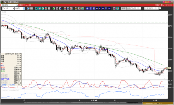The image size is (174, 105).
Task: Click the pink HOT button
Action: [166, 2]
